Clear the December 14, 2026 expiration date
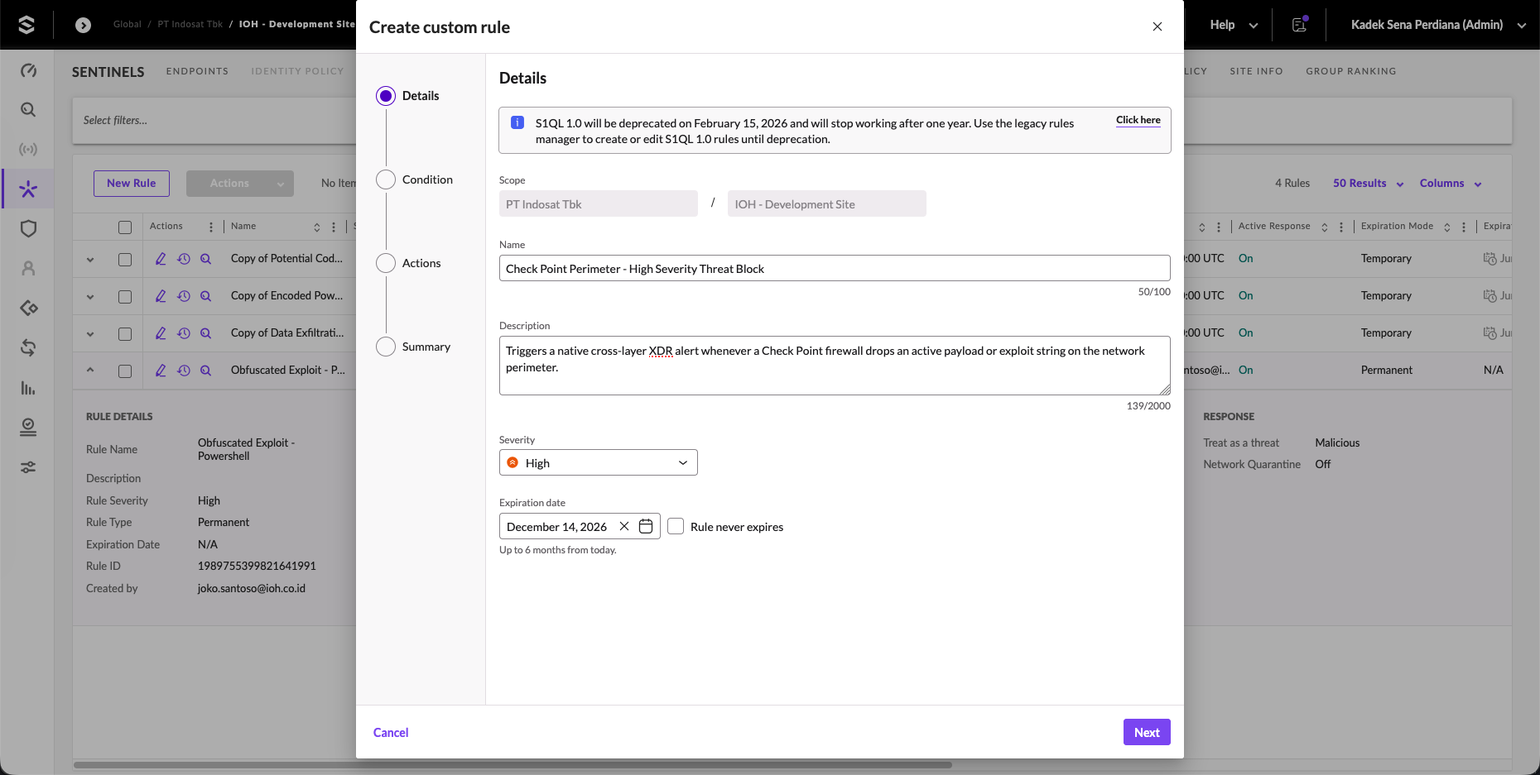Screen dimensions: 1540x775 (624, 527)
